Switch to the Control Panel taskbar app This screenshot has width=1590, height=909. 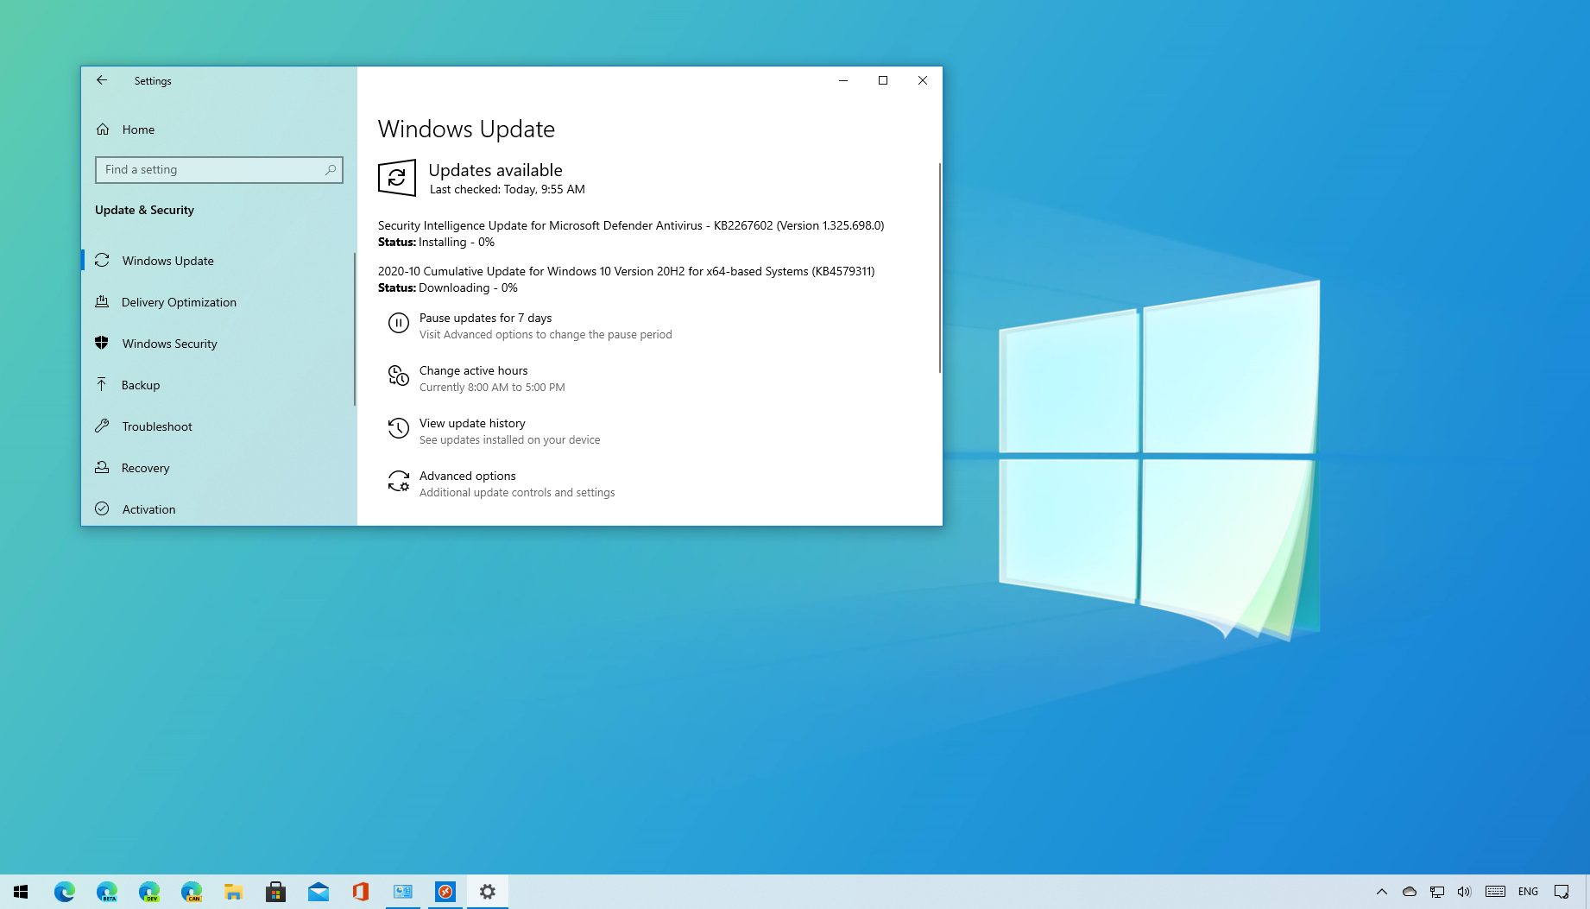403,892
